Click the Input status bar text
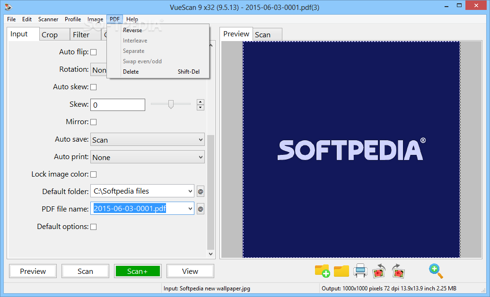 click(x=207, y=289)
